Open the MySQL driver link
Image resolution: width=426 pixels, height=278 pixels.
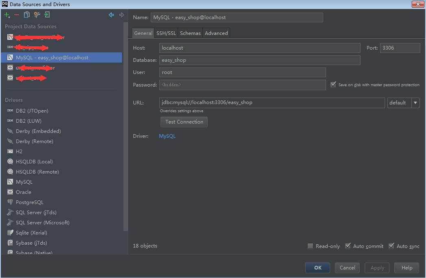tap(167, 136)
